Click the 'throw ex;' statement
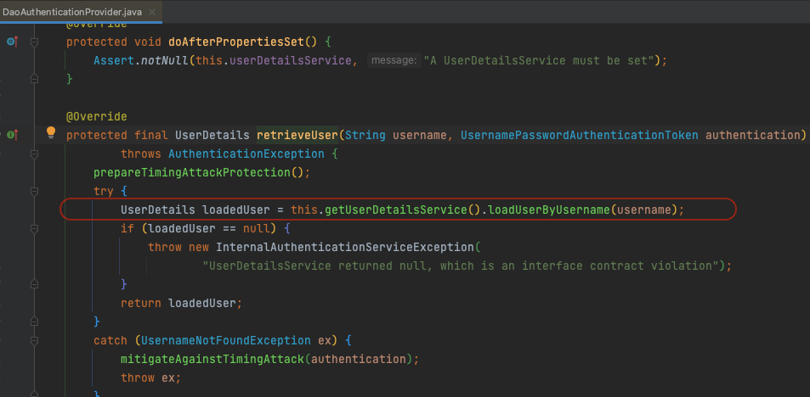810x397 pixels. pyautogui.click(x=150, y=377)
